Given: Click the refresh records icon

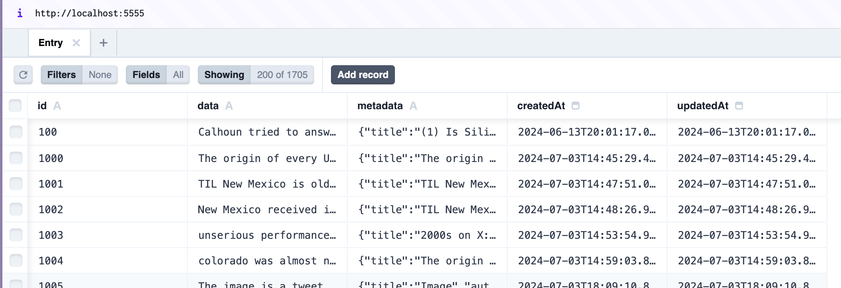Looking at the screenshot, I should [x=23, y=75].
